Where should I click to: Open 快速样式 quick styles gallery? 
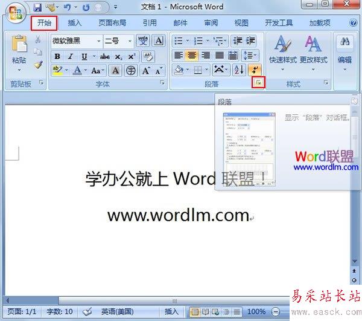coord(283,54)
